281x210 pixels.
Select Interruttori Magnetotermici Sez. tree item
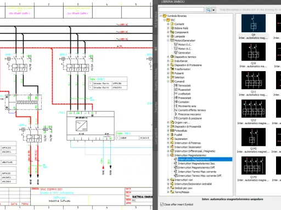point(196,164)
